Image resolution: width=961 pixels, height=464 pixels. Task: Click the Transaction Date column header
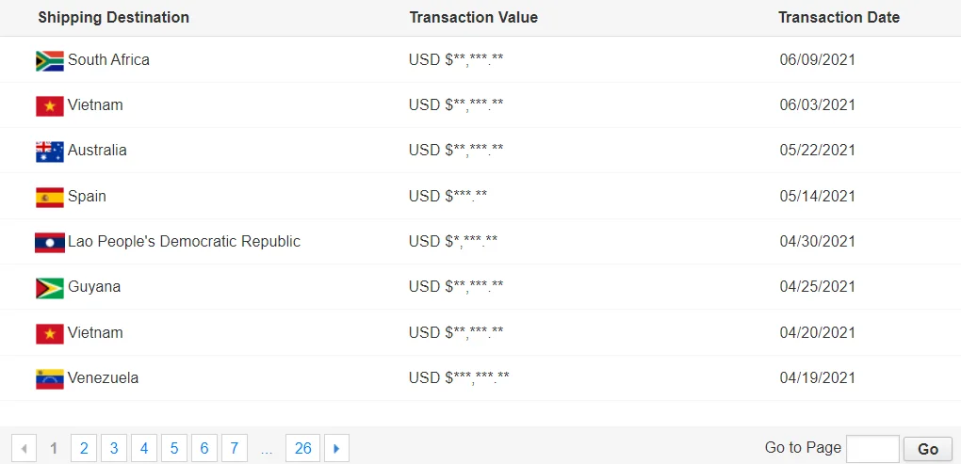(839, 18)
